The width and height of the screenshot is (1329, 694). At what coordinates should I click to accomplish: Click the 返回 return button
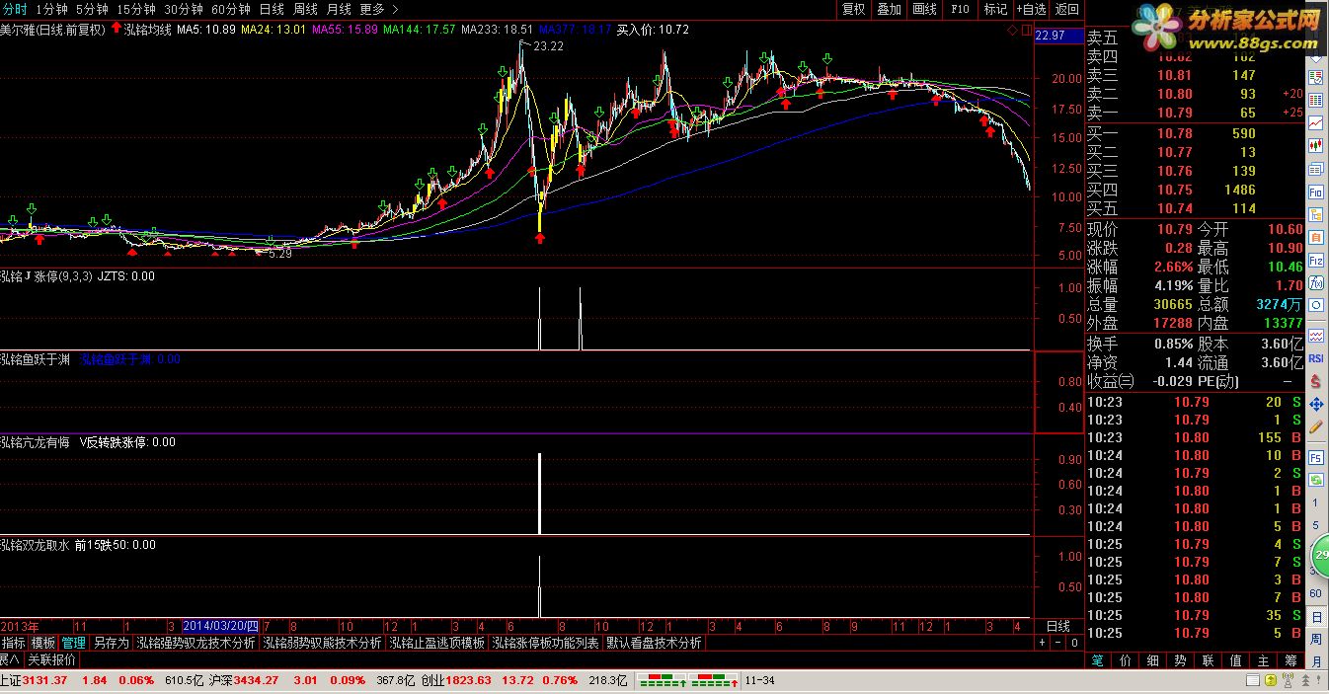point(1067,9)
